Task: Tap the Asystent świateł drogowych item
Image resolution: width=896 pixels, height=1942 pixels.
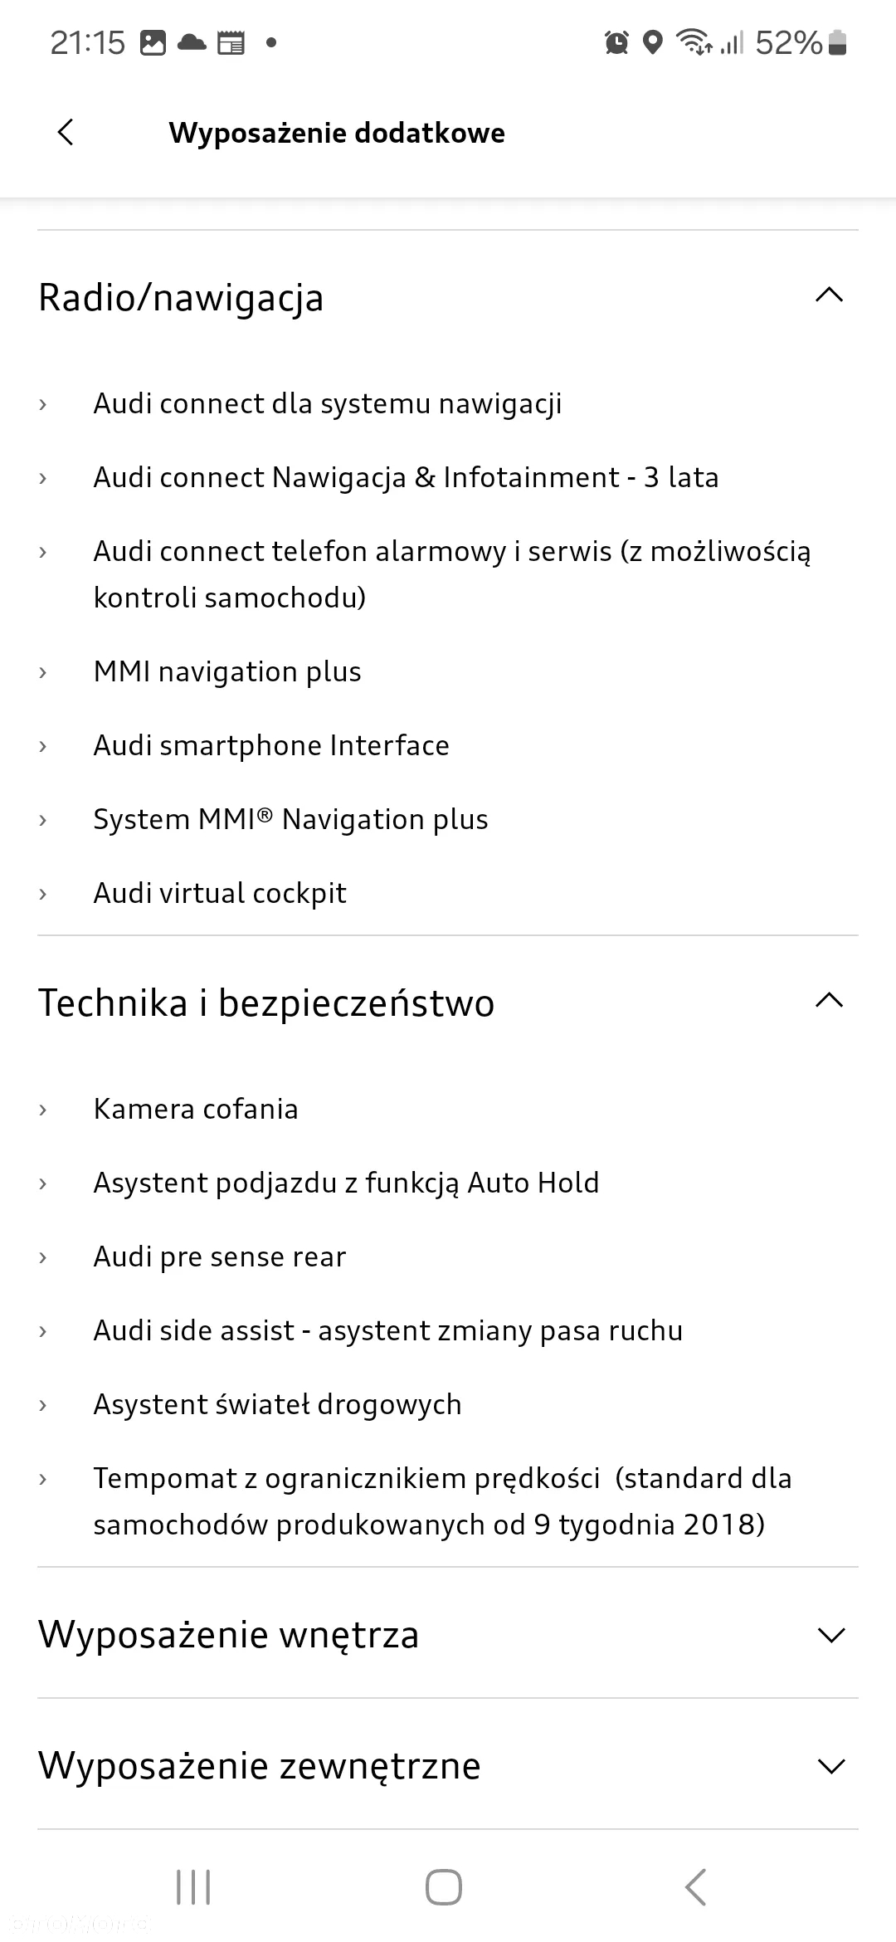Action: [277, 1404]
